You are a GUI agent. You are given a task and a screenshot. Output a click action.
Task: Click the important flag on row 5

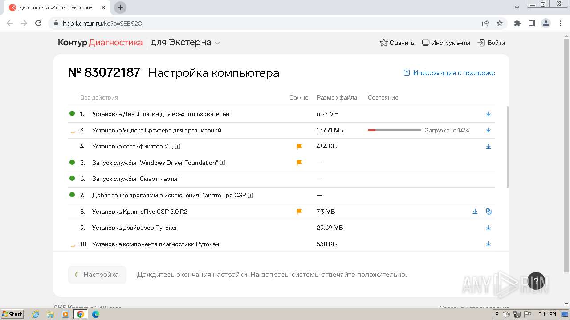click(299, 163)
